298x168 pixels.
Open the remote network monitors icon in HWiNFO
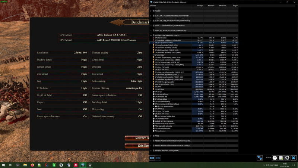click(260, 158)
